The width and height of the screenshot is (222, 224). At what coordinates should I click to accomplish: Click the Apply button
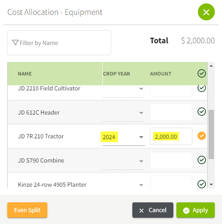(195, 210)
